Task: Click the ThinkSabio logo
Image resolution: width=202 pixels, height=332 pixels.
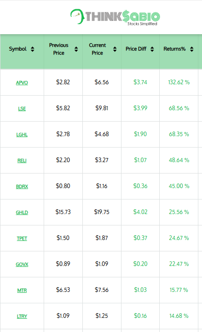Action: coord(115,17)
